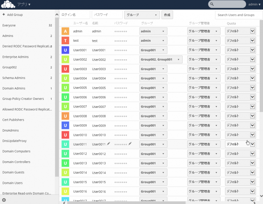Click the User0005 avatar icon
263x204 pixels.
click(65, 88)
